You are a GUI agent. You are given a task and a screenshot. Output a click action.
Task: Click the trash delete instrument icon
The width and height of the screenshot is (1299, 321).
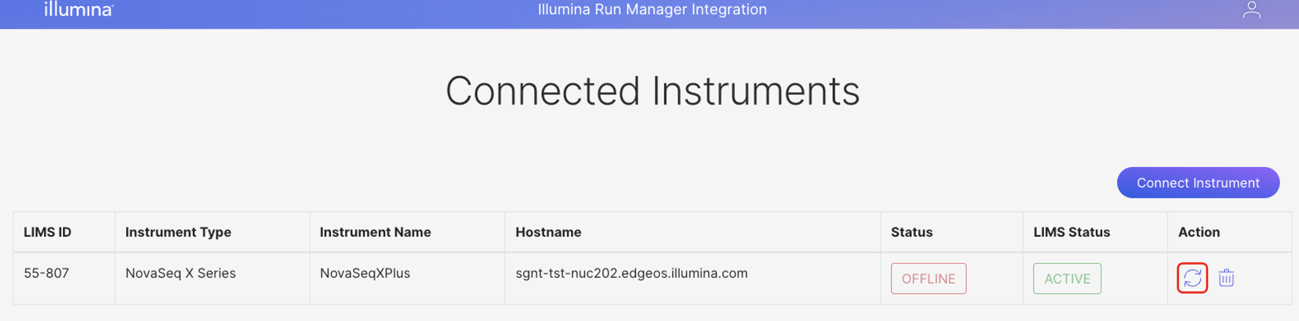coord(1226,278)
